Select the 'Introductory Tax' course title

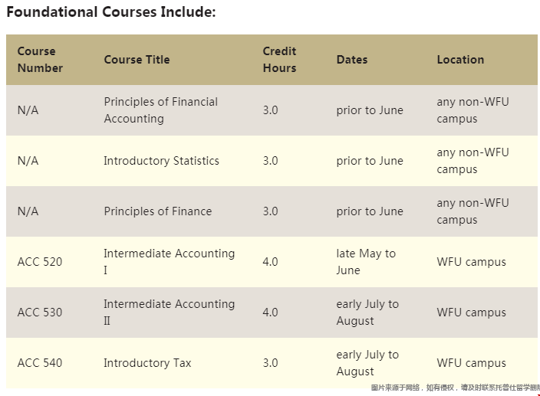click(147, 363)
